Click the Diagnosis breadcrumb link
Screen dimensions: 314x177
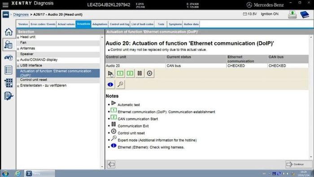(x=21, y=14)
